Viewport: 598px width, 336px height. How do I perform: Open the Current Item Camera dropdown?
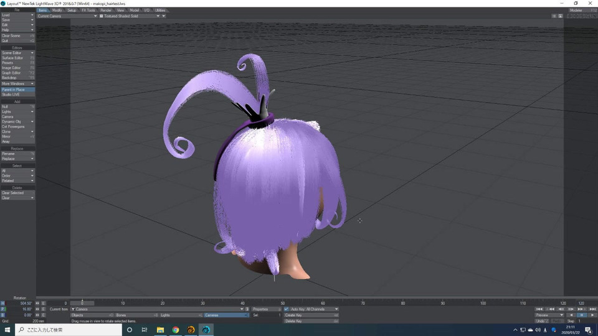tap(157, 309)
